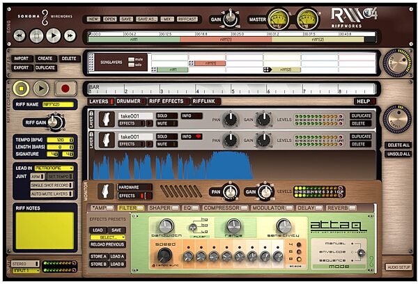Click the left master VU meter
Screen dimensions: 418x284
tap(278, 19)
